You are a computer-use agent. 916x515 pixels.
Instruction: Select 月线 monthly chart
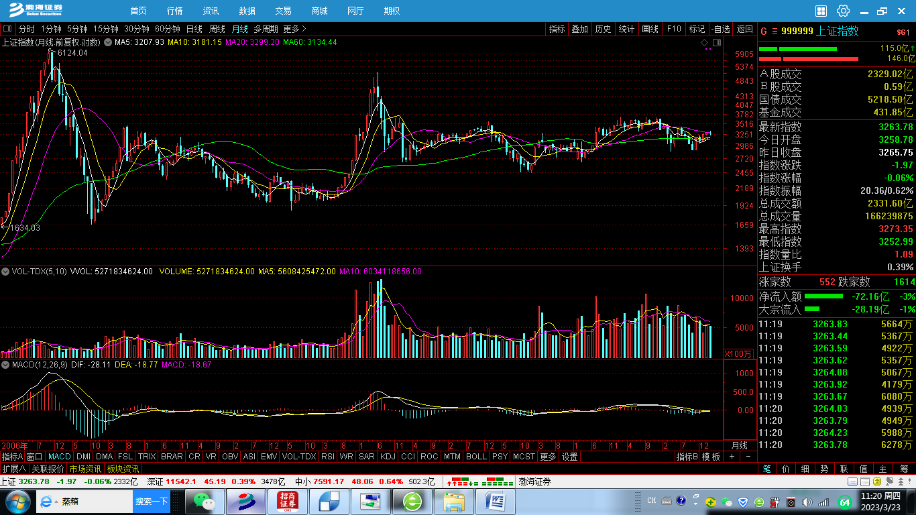[x=239, y=29]
